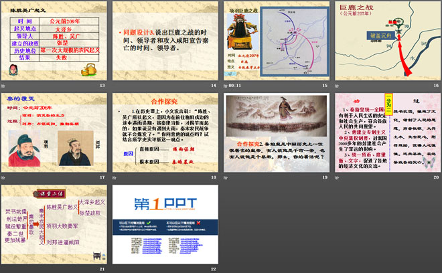Select slide 14 thumbnail 问题设计3

pos(165,41)
